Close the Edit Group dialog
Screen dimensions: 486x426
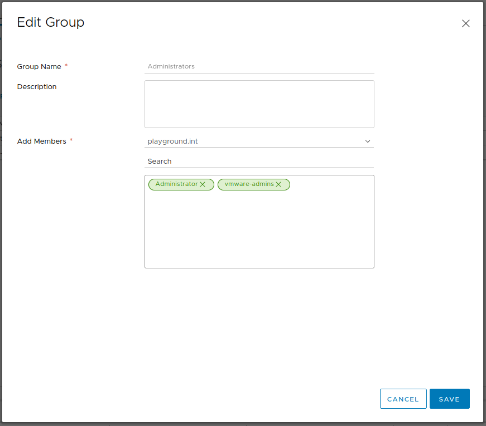pos(465,23)
